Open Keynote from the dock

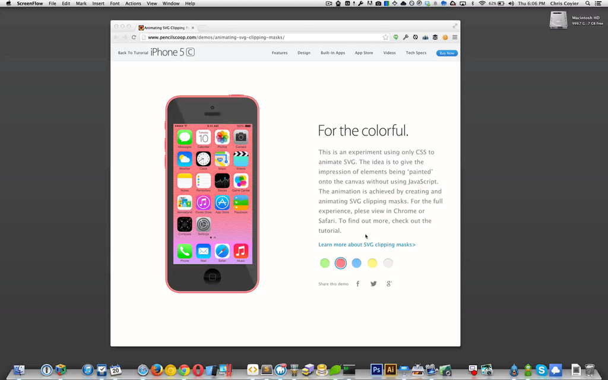(404, 370)
